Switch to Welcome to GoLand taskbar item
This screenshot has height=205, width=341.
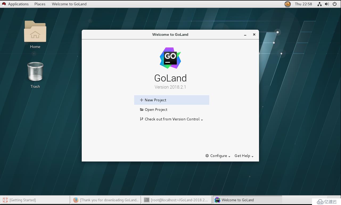[247, 200]
